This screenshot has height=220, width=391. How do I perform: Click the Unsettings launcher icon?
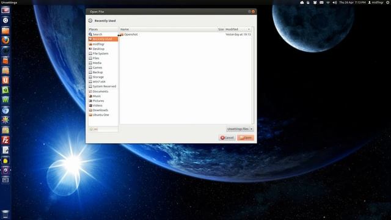click(x=5, y=170)
